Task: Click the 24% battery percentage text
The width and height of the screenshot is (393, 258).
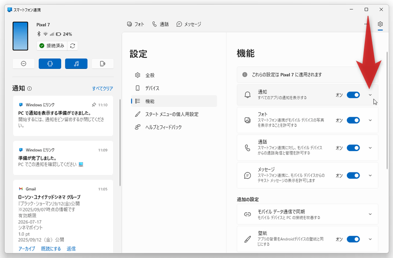Action: click(x=67, y=34)
